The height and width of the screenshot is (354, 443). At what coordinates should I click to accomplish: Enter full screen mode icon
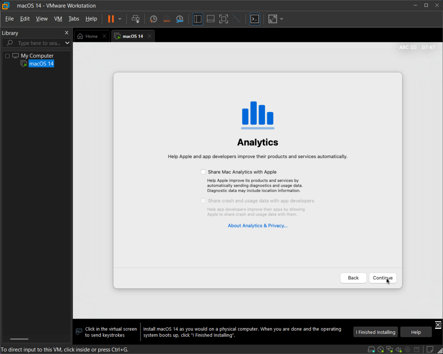tap(223, 19)
